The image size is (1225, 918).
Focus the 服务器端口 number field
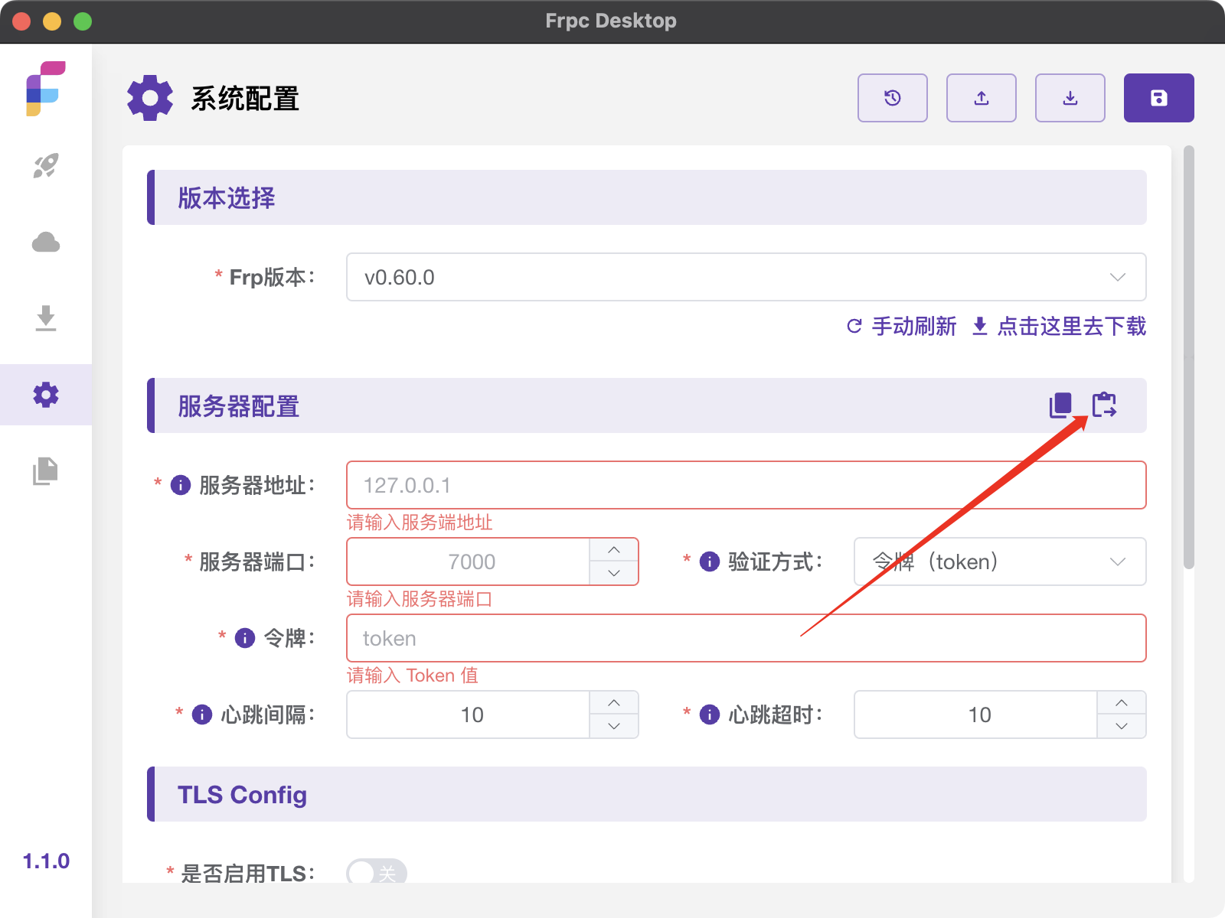pyautogui.click(x=469, y=562)
